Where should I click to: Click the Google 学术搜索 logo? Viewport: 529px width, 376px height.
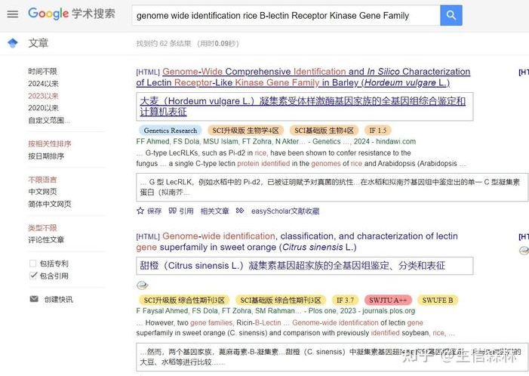(72, 14)
